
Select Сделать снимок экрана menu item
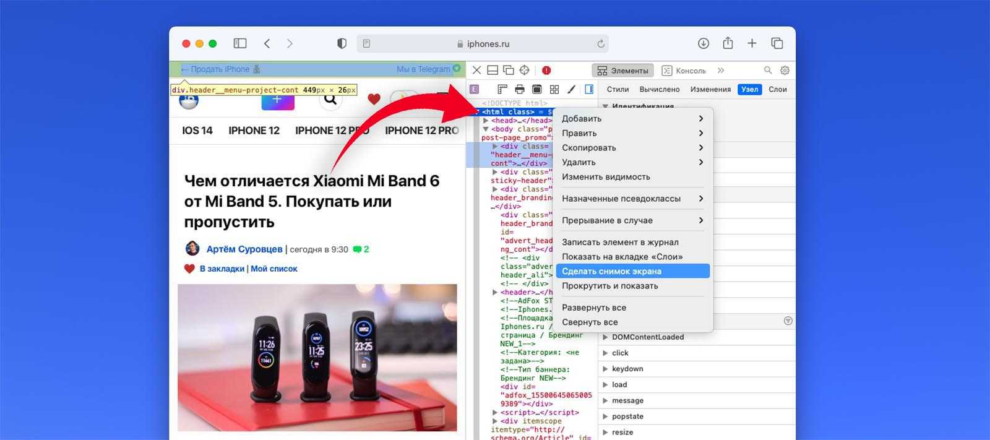(x=632, y=271)
